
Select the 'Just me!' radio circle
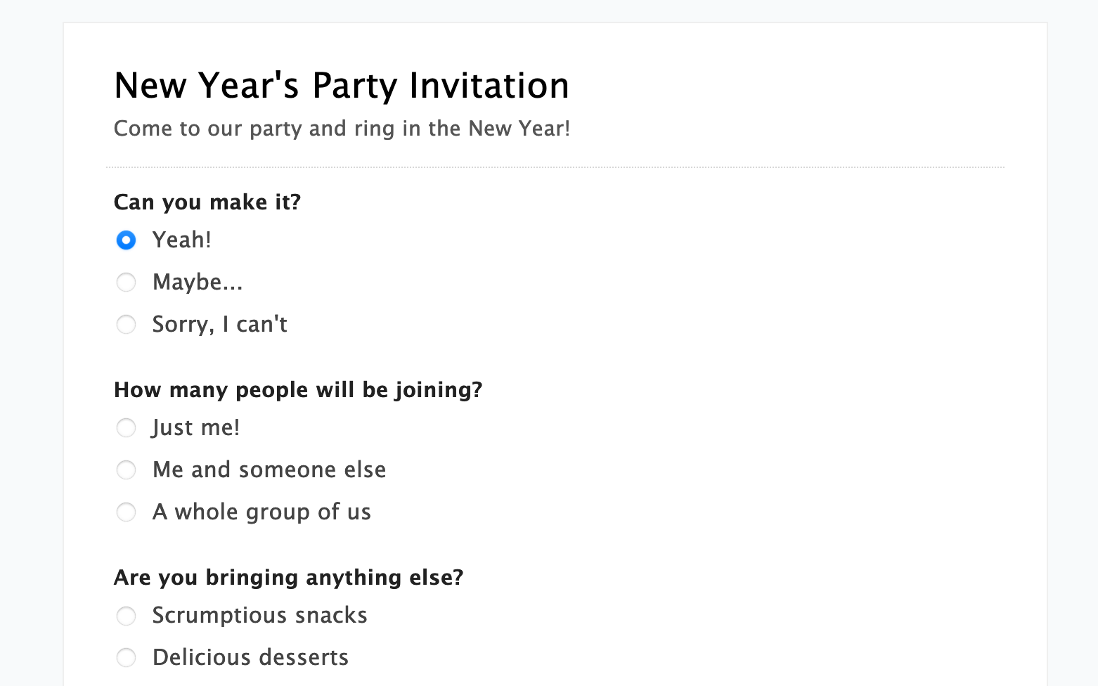pos(126,428)
